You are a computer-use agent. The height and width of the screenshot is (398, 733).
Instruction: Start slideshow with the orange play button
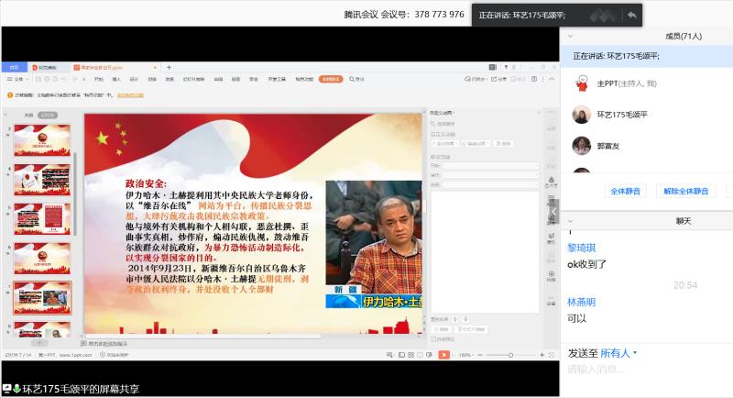tap(443, 355)
